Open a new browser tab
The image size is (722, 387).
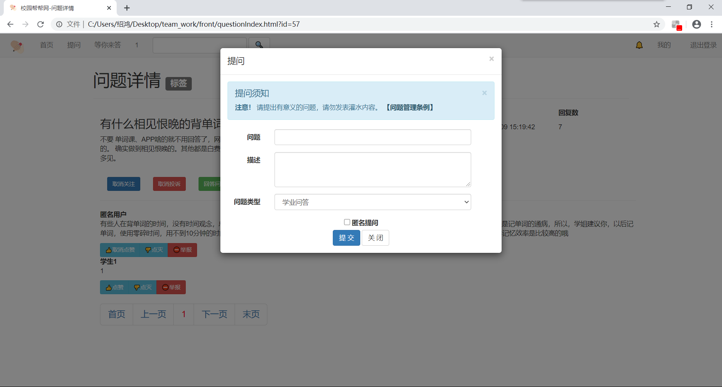point(127,8)
